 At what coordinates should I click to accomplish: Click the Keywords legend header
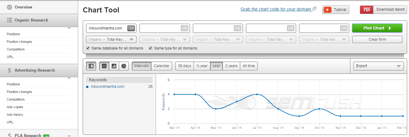pyautogui.click(x=119, y=80)
